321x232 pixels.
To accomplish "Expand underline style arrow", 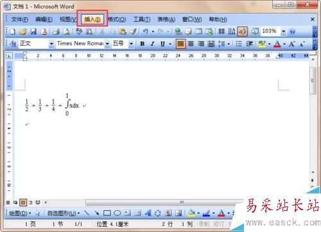I will 170,44.
